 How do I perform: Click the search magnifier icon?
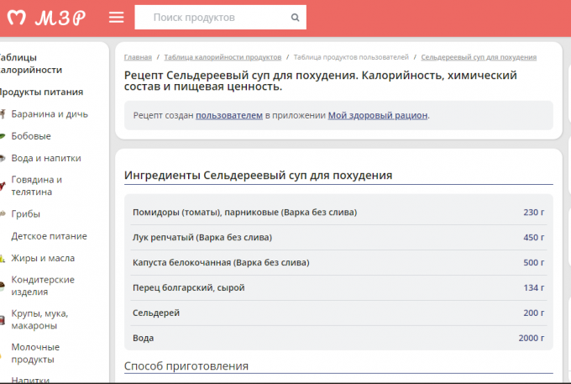tap(294, 18)
